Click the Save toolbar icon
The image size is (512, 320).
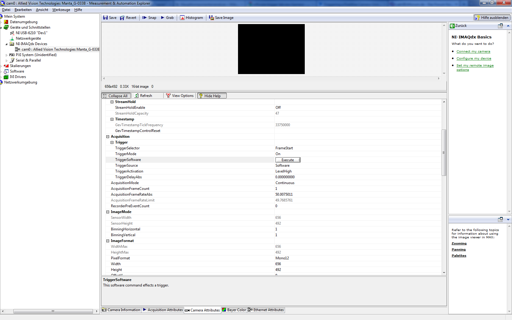point(105,18)
